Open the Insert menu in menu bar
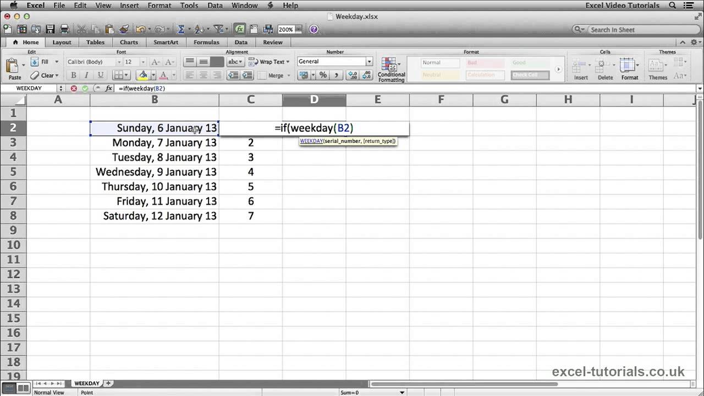 pyautogui.click(x=129, y=5)
